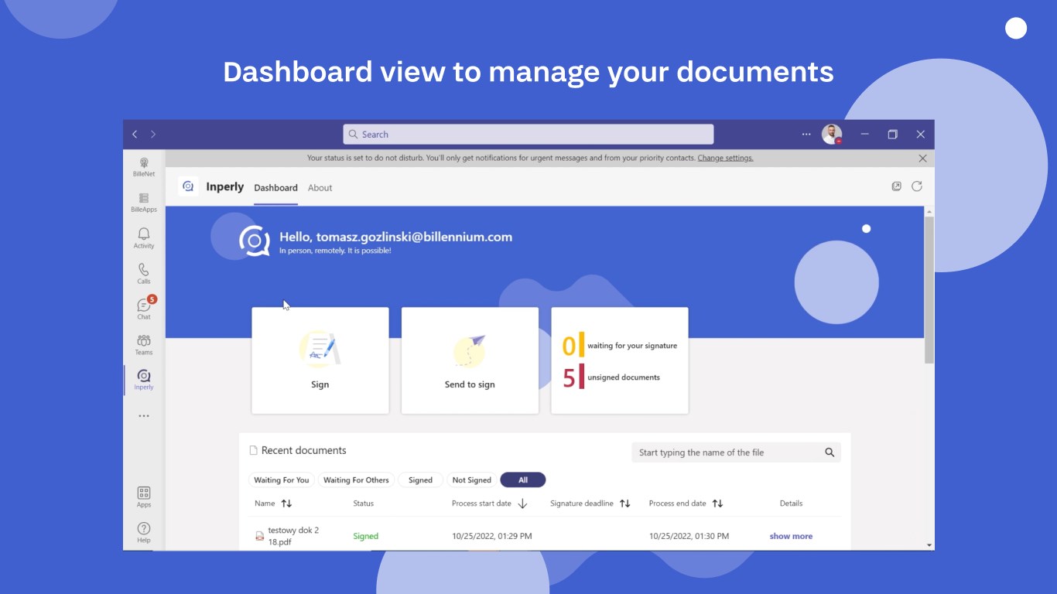Click the vertical scrollbar thumb
This screenshot has height=594, width=1057.
pos(929,289)
